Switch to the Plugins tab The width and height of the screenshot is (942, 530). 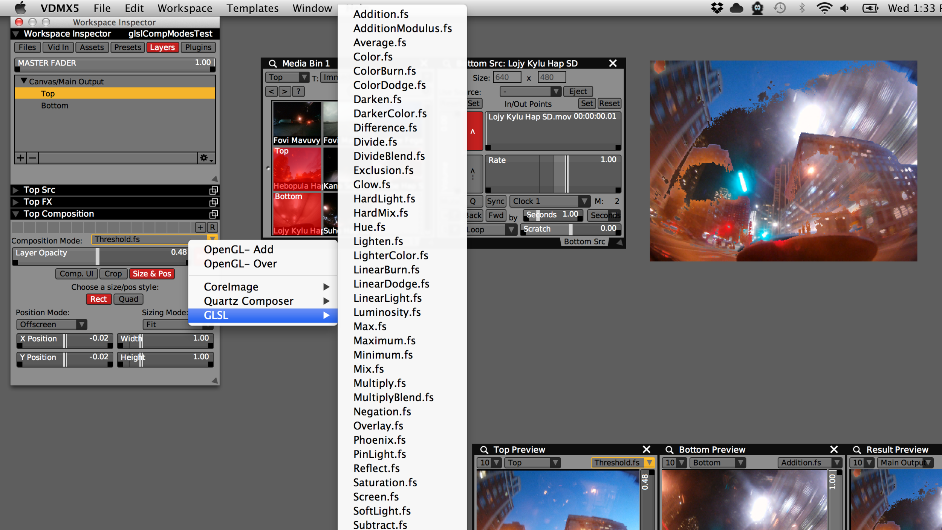pyautogui.click(x=198, y=47)
